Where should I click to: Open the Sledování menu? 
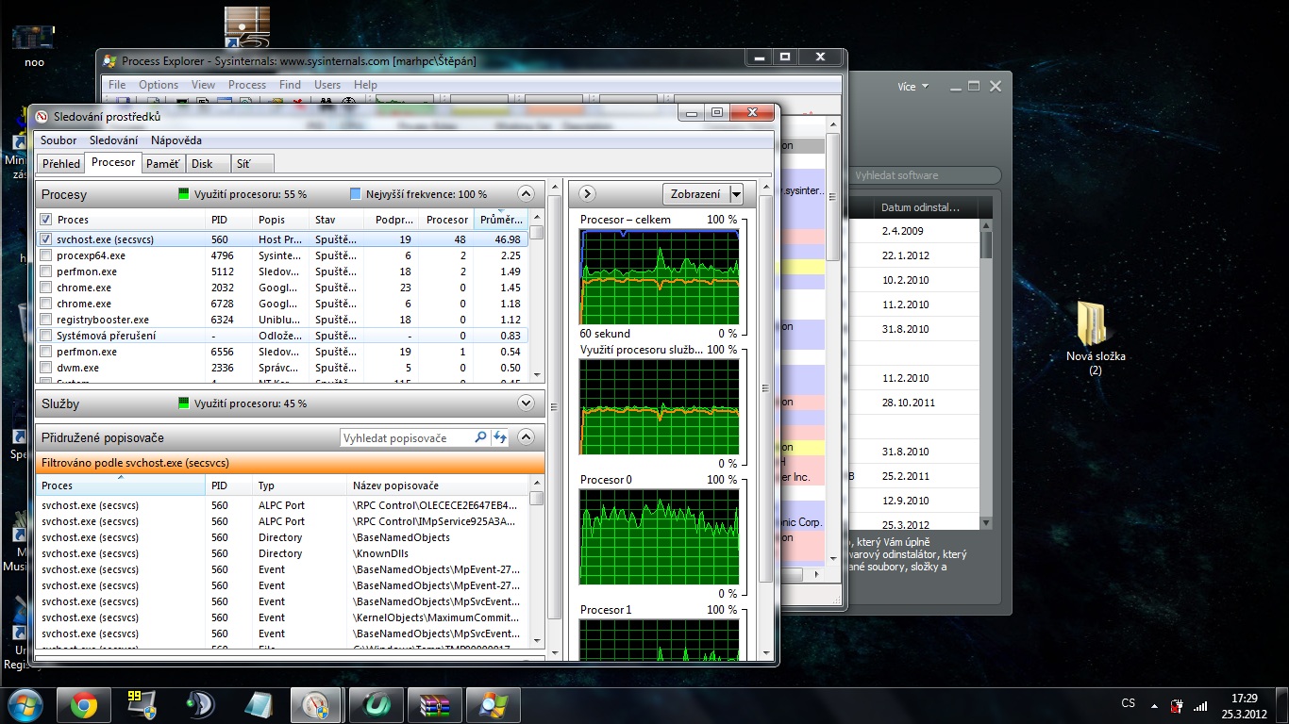[113, 140]
